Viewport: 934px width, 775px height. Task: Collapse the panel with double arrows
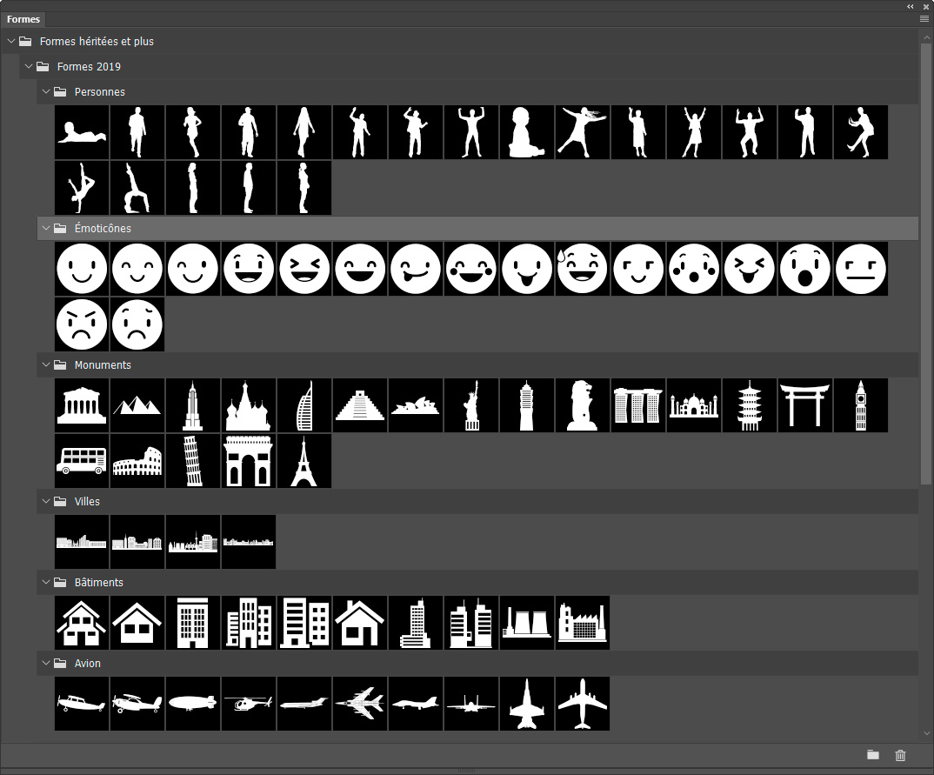pos(911,6)
